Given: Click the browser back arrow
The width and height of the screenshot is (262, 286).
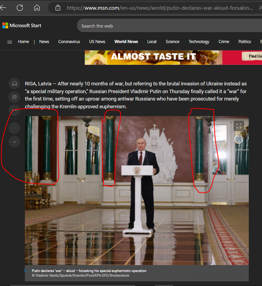Looking at the screenshot, I should click(3, 8).
